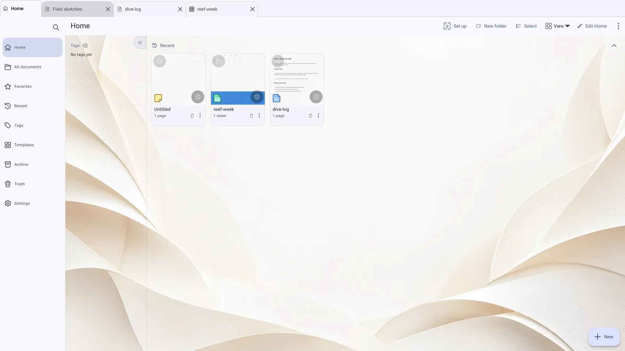The height and width of the screenshot is (351, 625).
Task: Click the Set up button
Action: coord(455,26)
